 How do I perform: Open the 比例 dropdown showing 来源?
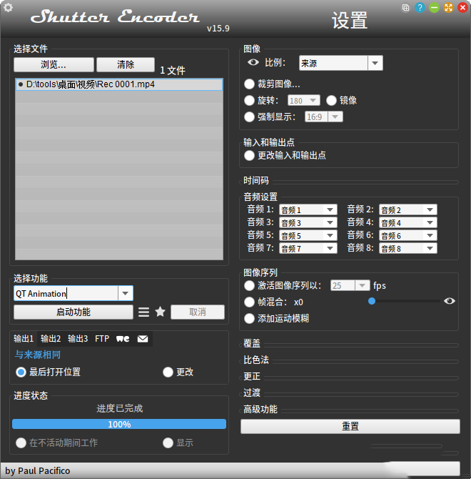click(341, 63)
